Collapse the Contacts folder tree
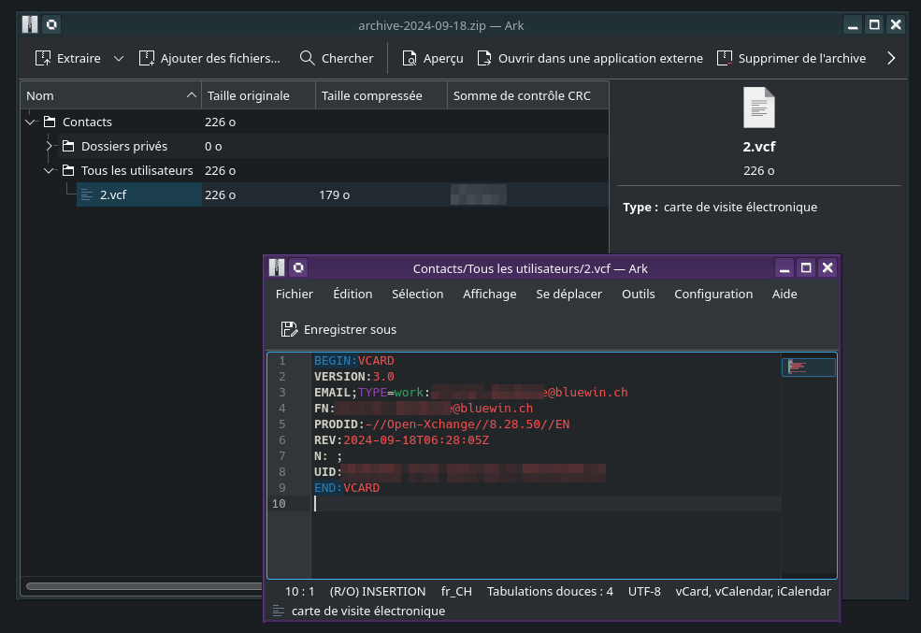The image size is (921, 633). [x=31, y=122]
